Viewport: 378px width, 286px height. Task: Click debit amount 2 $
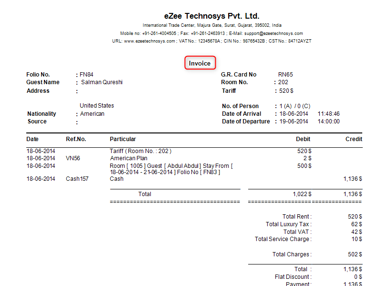(x=307, y=158)
